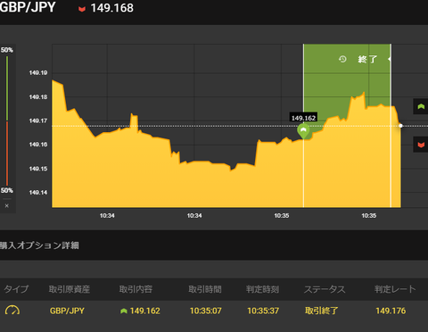Click the gauge type icon in trade row

[x=12, y=311]
